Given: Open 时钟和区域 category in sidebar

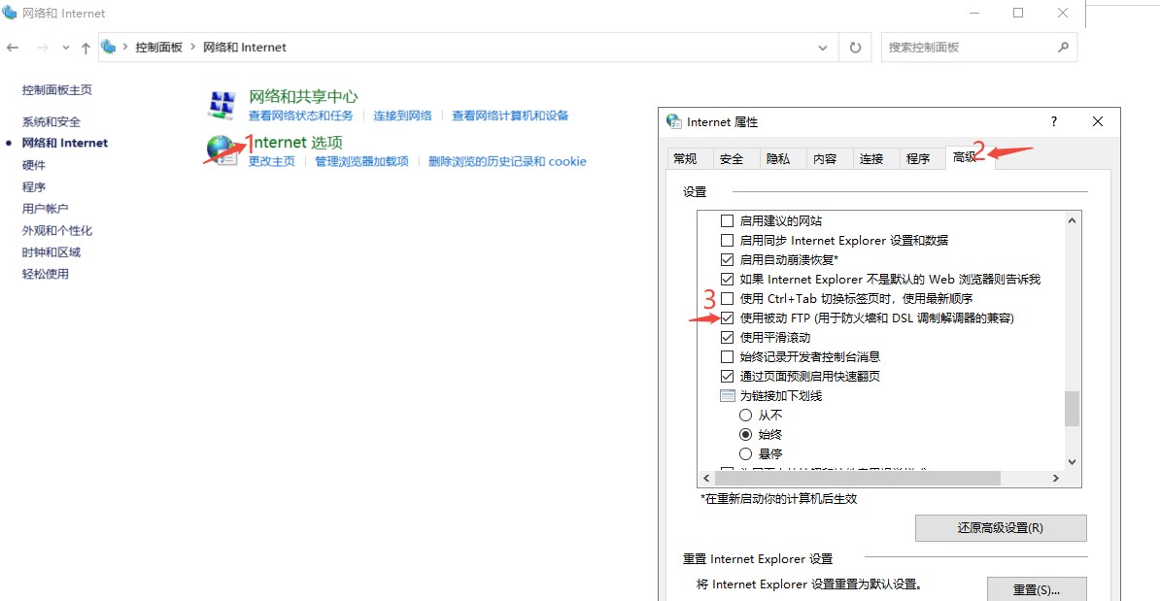Looking at the screenshot, I should pos(51,252).
